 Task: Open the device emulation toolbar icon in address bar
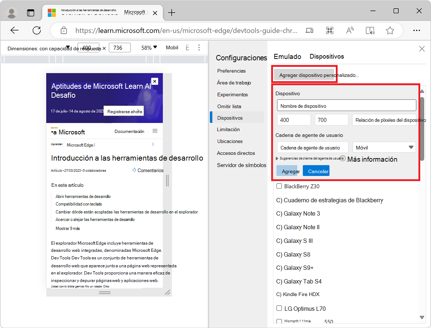coord(309,31)
